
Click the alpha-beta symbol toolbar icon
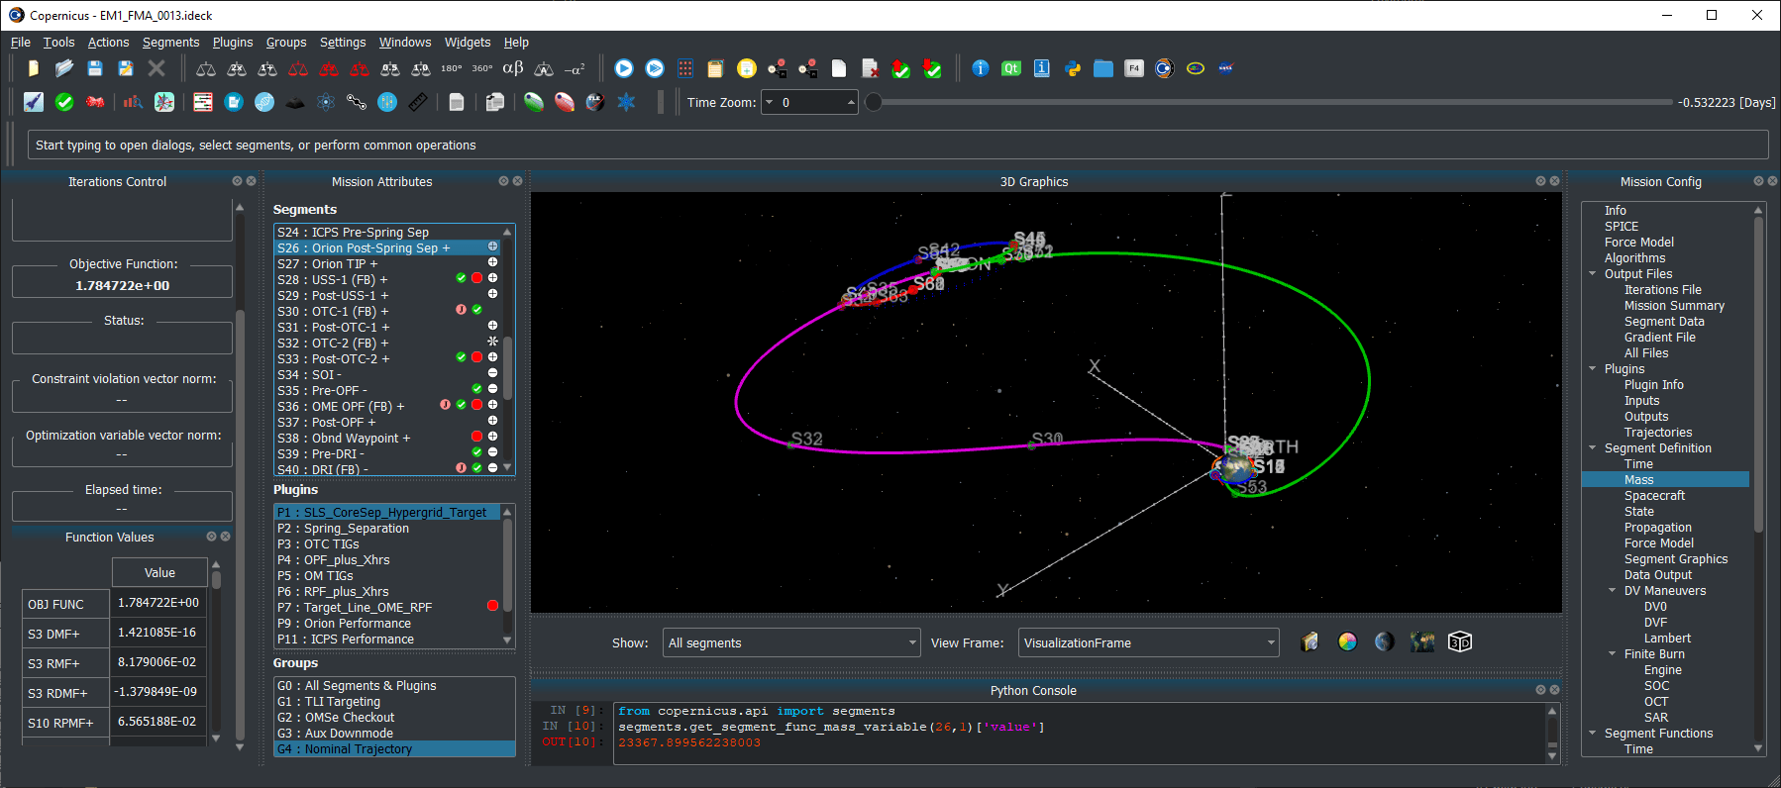[512, 68]
